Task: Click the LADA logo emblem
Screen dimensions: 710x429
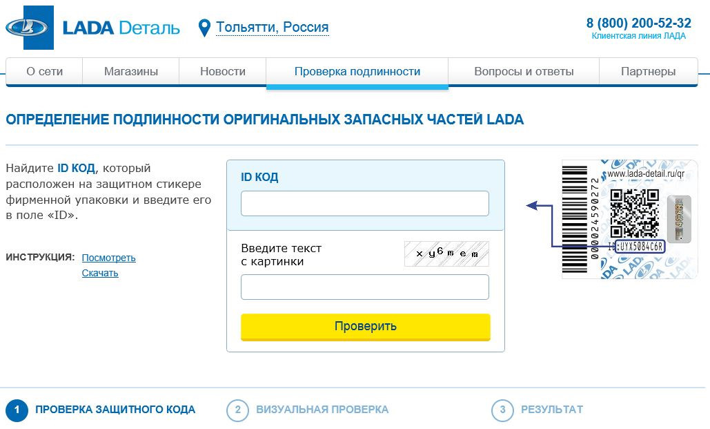Action: pos(28,28)
